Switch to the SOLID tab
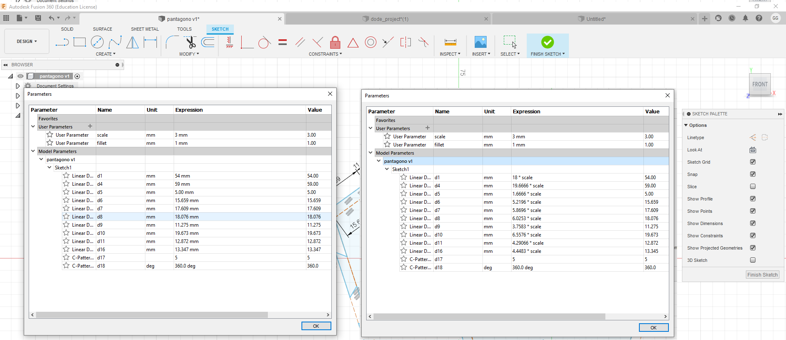786x340 pixels. 67,29
